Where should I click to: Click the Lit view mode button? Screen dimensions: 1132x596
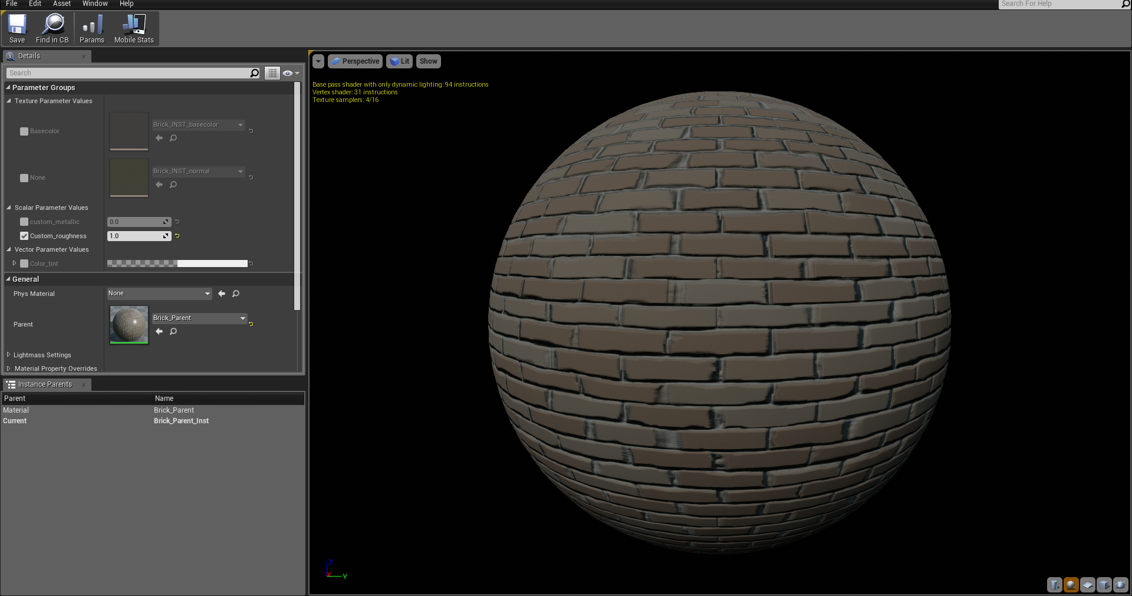coord(400,61)
